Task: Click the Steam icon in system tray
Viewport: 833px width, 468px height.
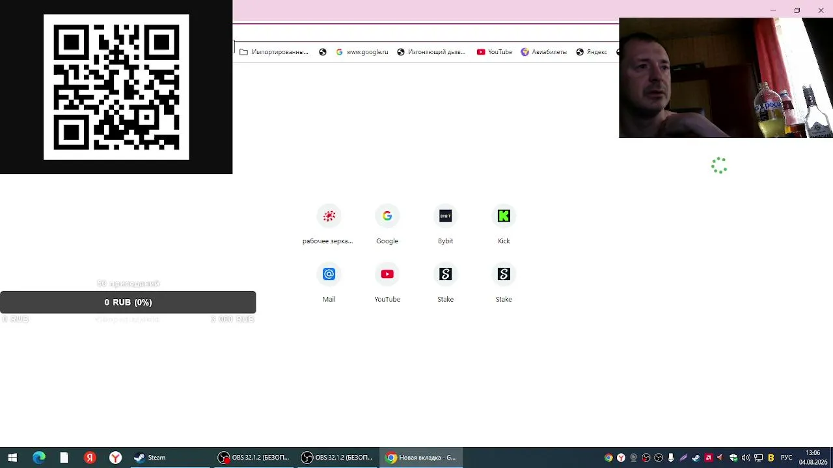Action: point(696,458)
